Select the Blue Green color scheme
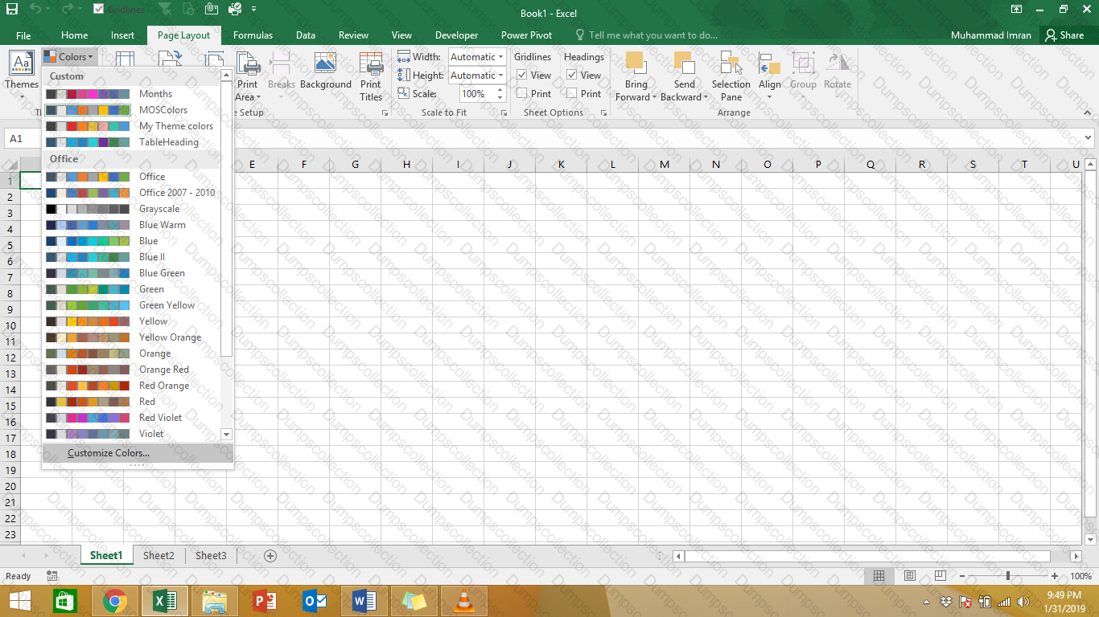Image resolution: width=1099 pixels, height=617 pixels. [x=162, y=273]
